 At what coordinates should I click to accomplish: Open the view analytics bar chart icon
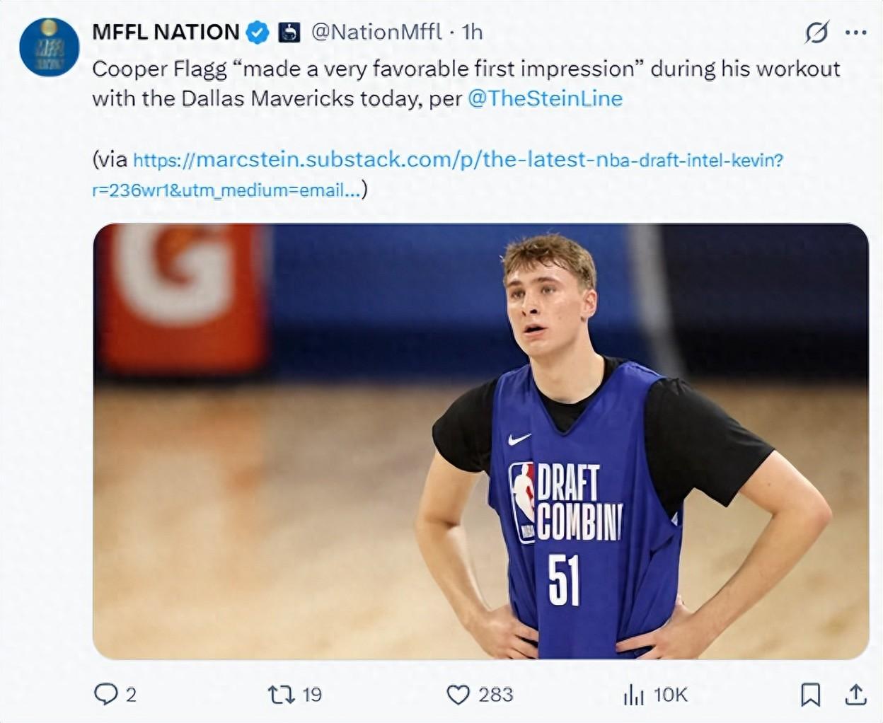click(x=633, y=695)
